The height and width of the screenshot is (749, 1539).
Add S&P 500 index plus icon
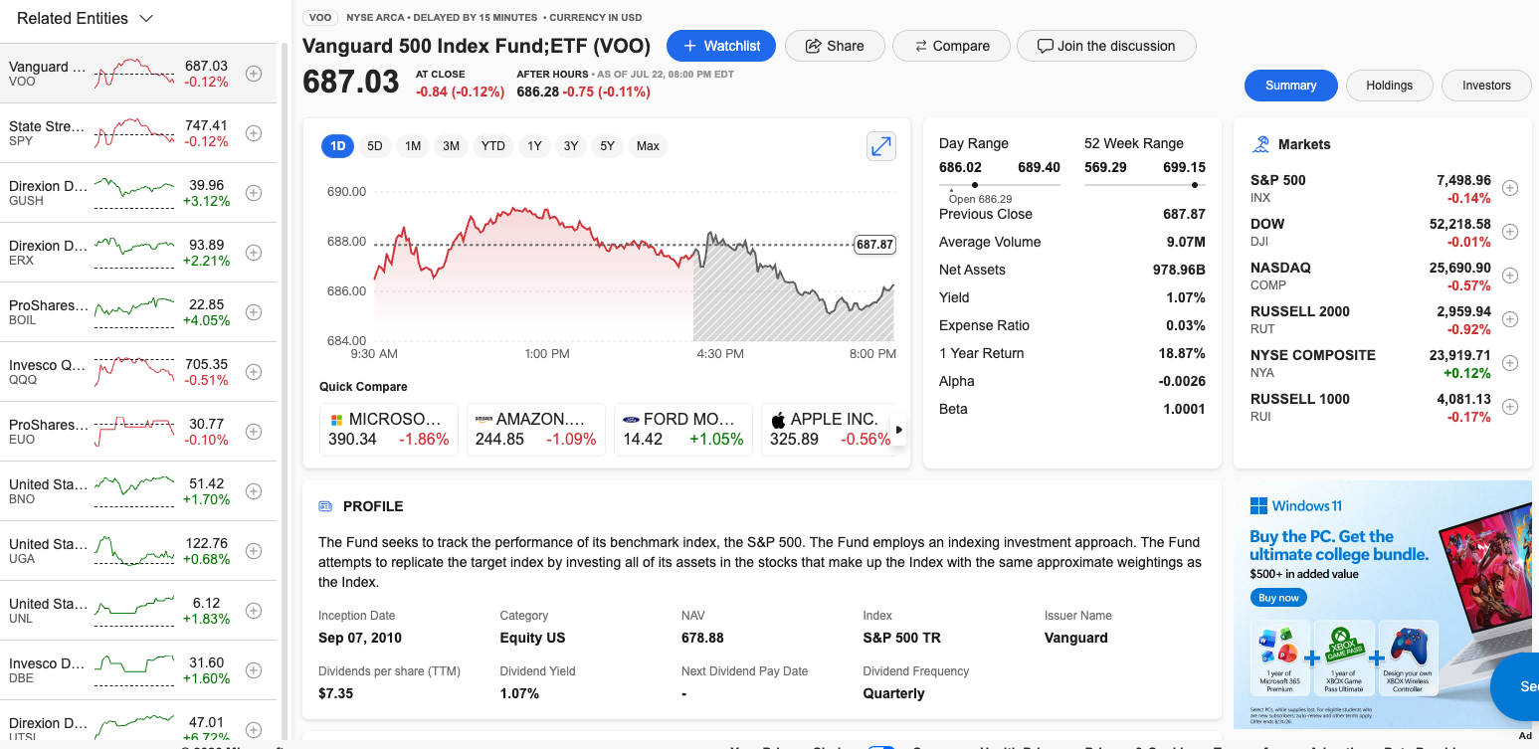pyautogui.click(x=1510, y=188)
